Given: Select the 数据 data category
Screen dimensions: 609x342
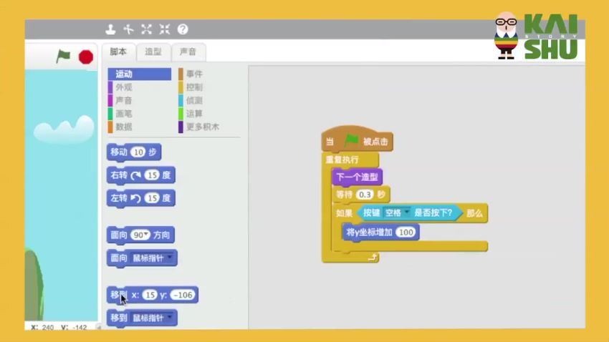Looking at the screenshot, I should coord(124,127).
